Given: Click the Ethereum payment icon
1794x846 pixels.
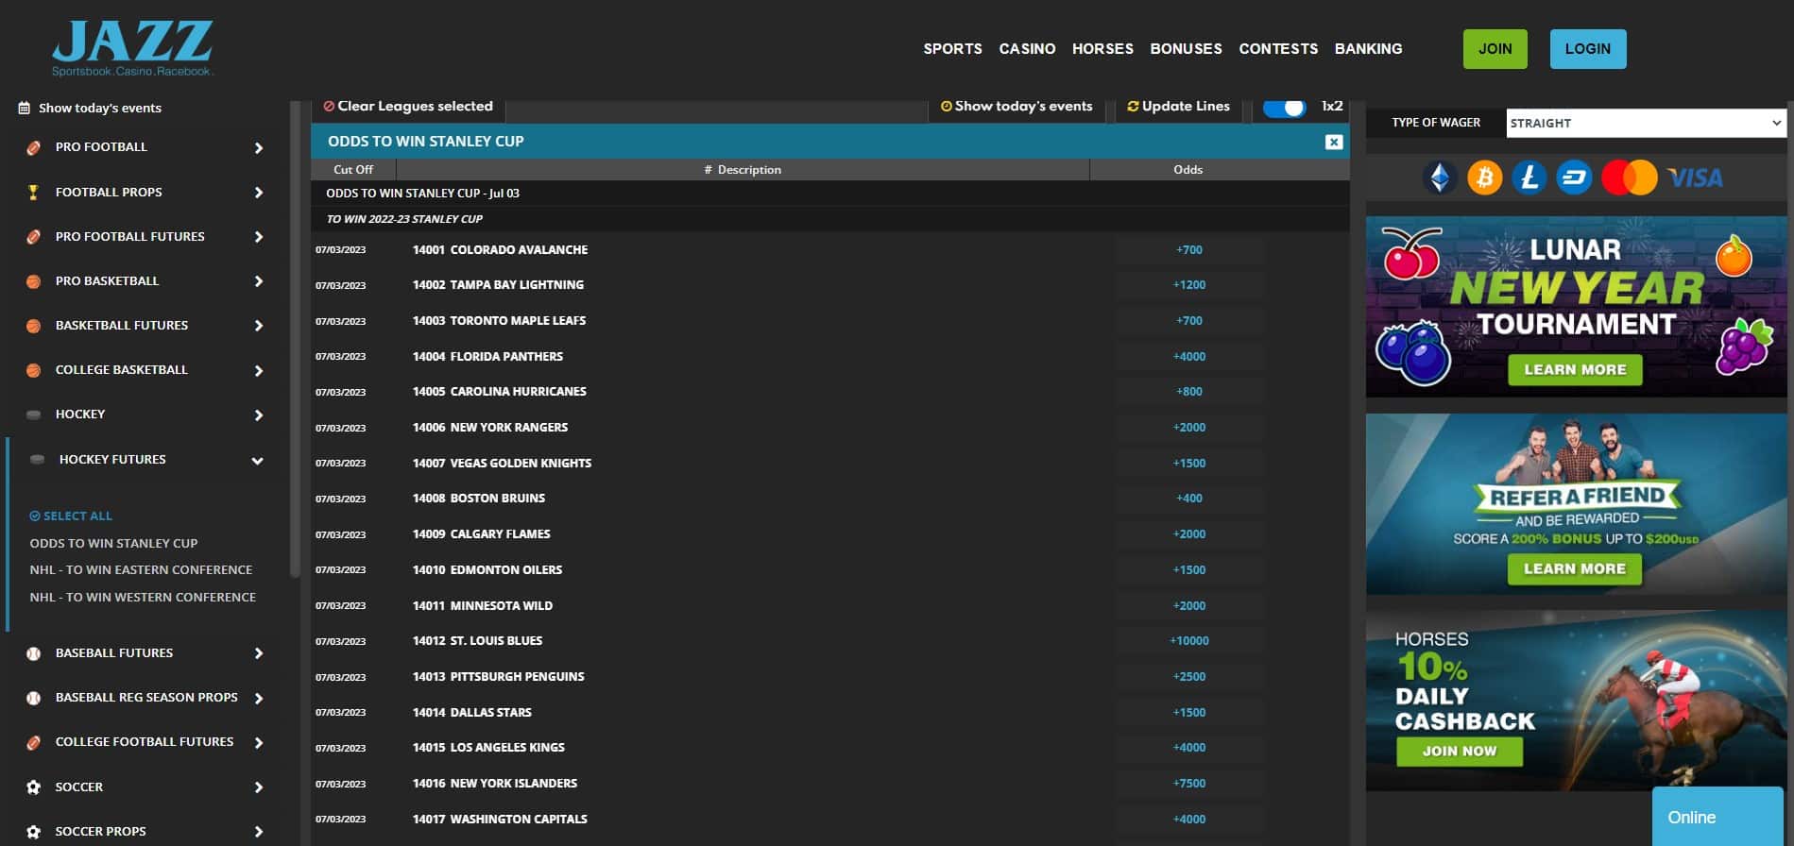Looking at the screenshot, I should click(x=1440, y=178).
